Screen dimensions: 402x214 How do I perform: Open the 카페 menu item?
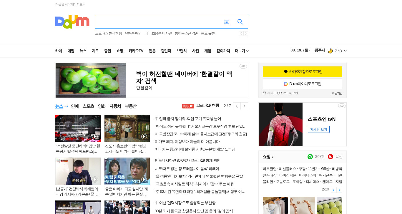[59, 51]
